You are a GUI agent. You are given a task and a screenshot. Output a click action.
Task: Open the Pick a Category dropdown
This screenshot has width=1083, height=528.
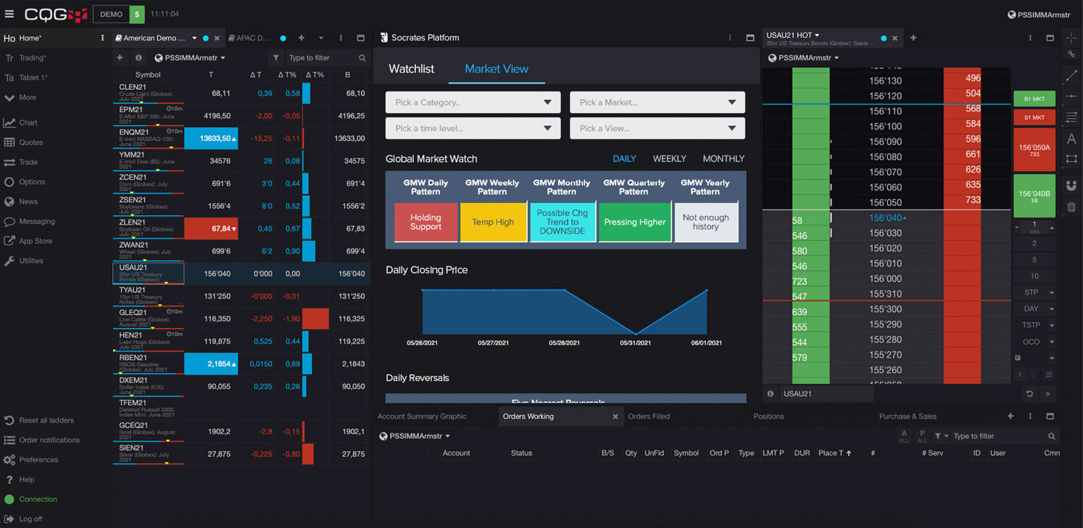(x=473, y=102)
